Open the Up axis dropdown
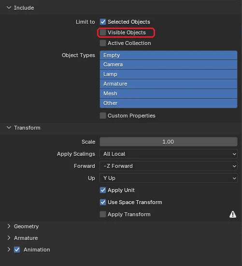 (169, 178)
